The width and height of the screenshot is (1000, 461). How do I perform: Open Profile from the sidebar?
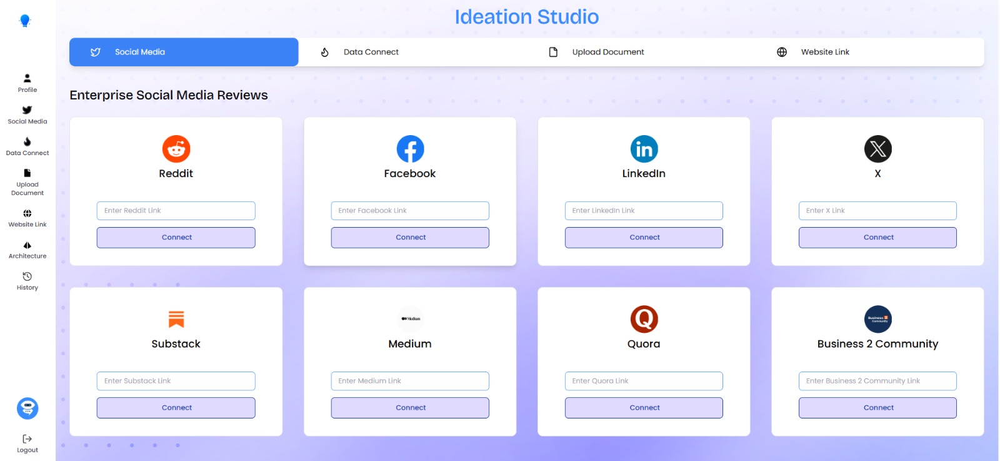(27, 83)
